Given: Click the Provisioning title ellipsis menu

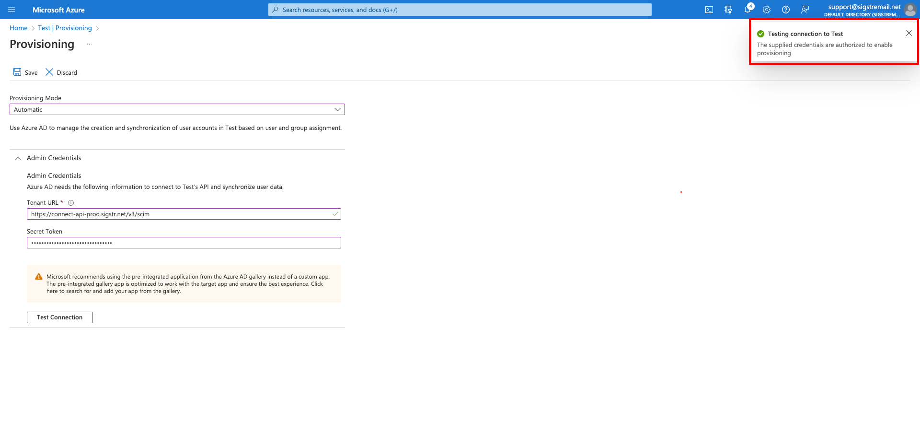Looking at the screenshot, I should click(90, 44).
